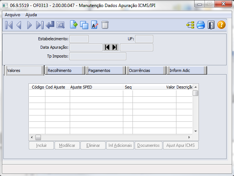Screen dimensions: 234x176
Task: Open the search record magnifier icon
Action: [61, 25]
